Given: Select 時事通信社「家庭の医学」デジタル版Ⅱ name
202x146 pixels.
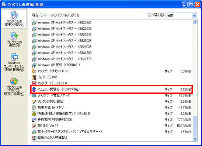Looking at the screenshot, I should 64,114.
